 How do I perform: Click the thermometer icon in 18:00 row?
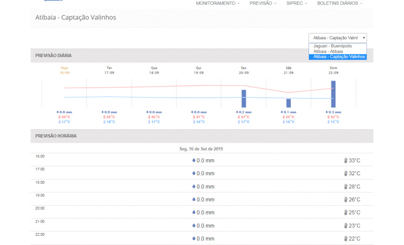346,187
